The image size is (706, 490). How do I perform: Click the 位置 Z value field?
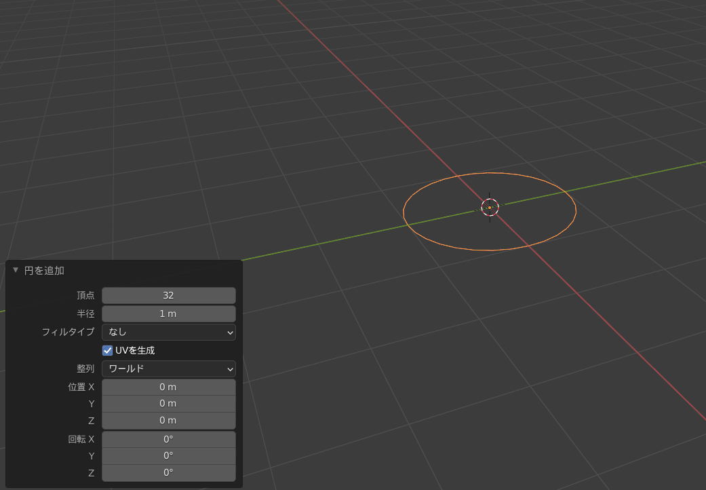169,421
